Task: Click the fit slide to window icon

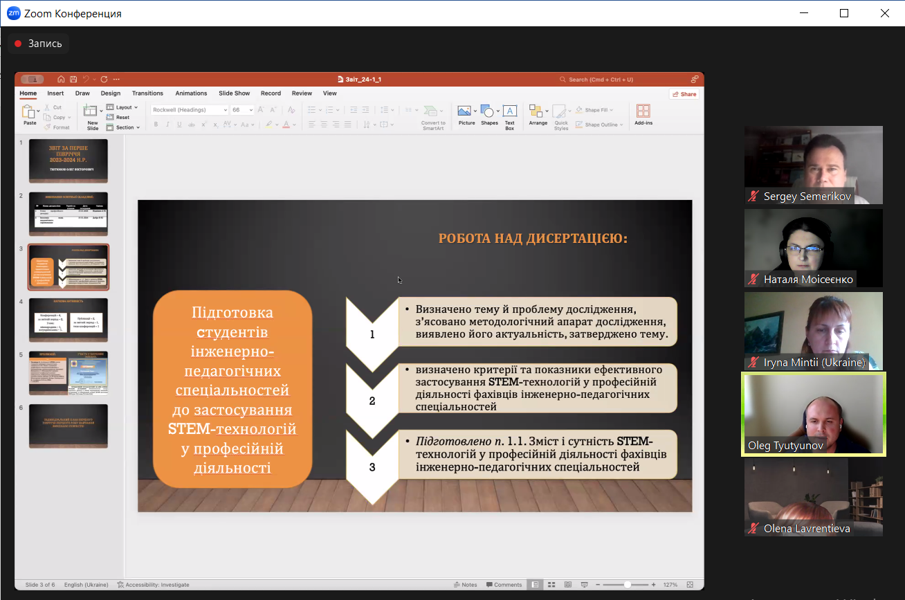Action: [690, 585]
